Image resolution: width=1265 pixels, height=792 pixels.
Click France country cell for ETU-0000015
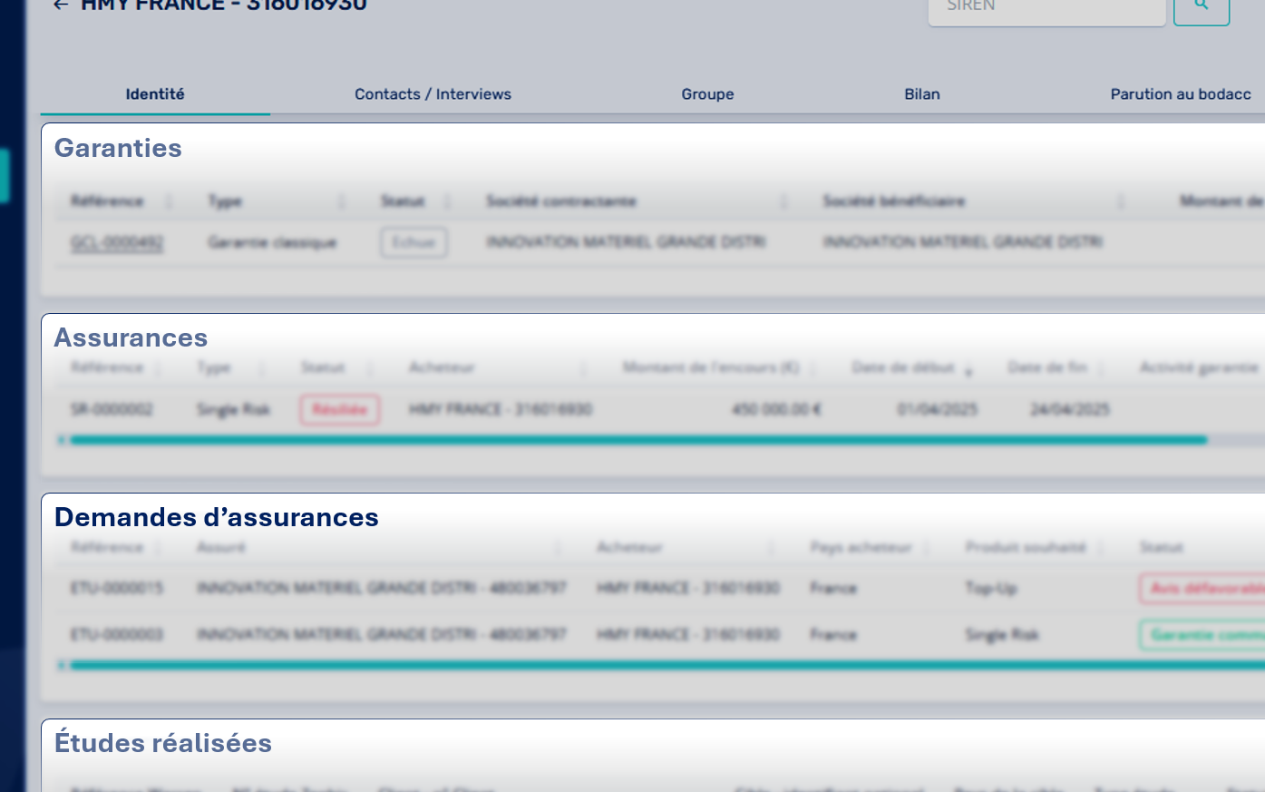[x=833, y=588]
